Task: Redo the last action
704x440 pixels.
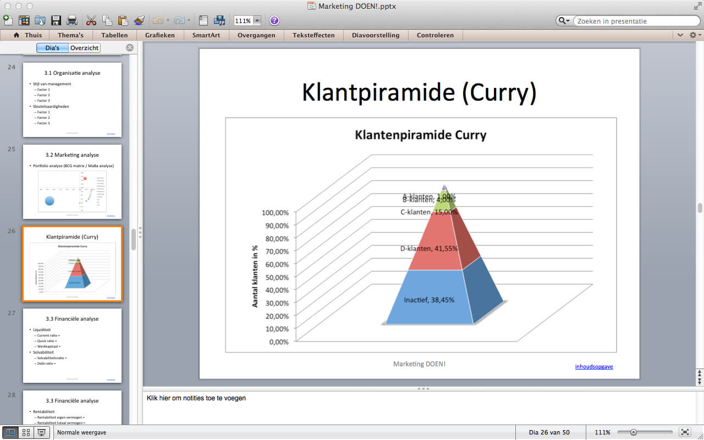Action: coord(179,20)
